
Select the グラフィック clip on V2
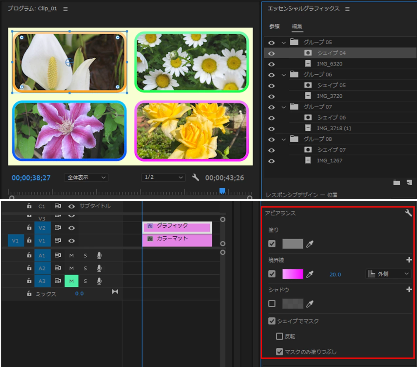(177, 227)
